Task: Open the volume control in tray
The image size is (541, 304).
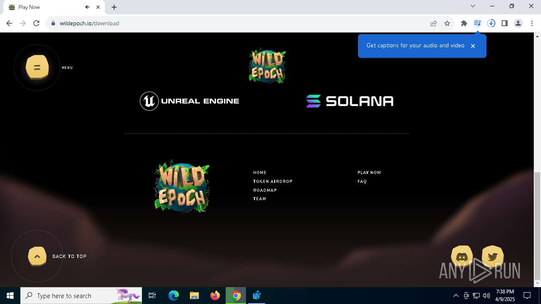Action: point(486,296)
